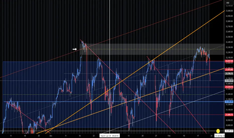Click the '18' date on the time axis
The width and height of the screenshot is (234, 138).
tap(25, 136)
